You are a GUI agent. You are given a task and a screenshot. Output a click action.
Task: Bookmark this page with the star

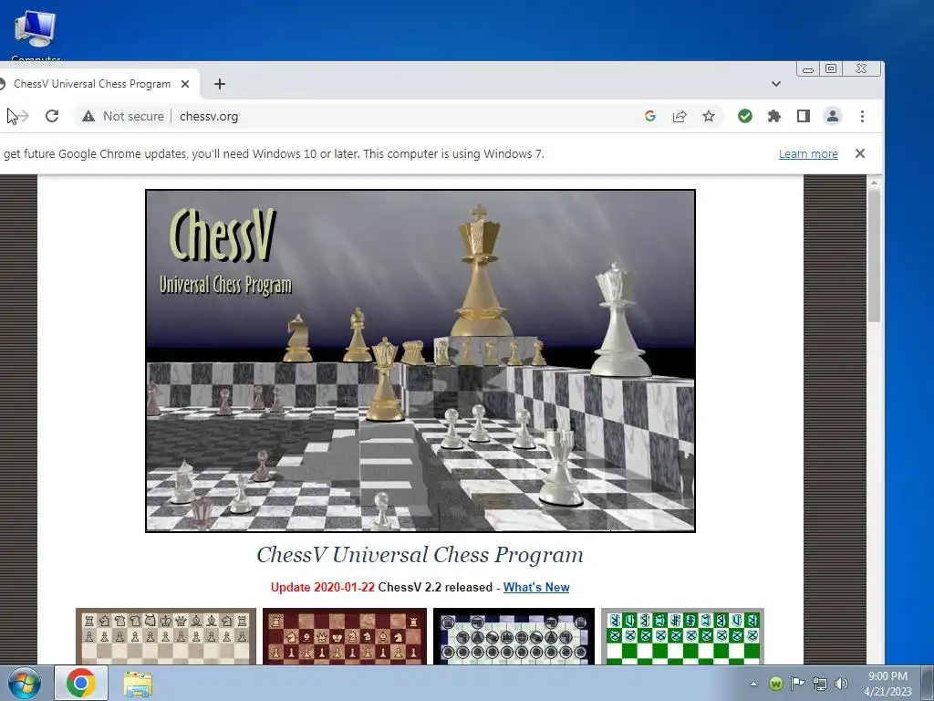click(708, 116)
